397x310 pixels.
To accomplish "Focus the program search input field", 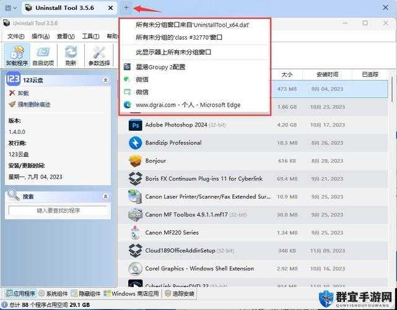I will click(x=58, y=210).
